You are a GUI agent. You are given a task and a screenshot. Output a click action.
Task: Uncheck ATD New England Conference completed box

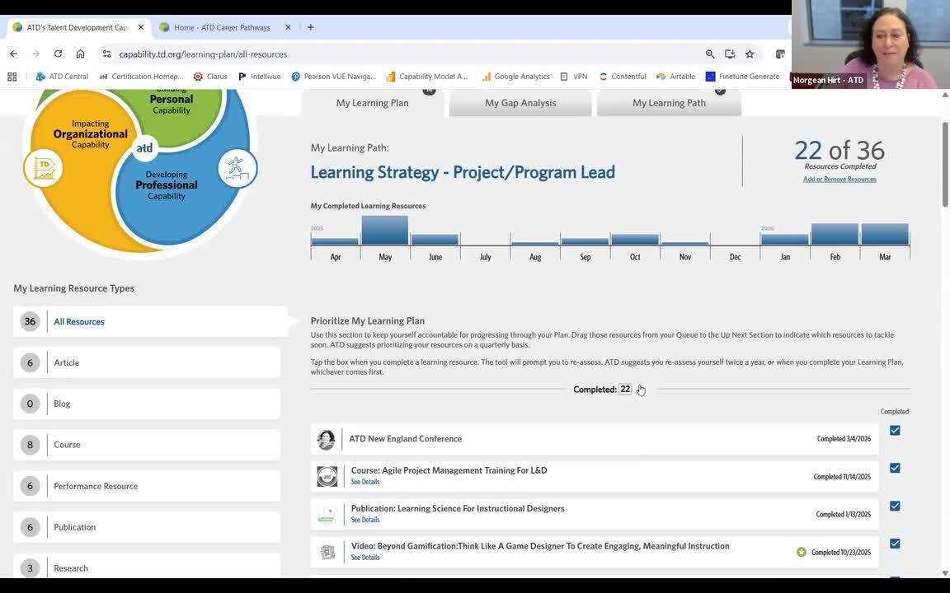point(895,431)
